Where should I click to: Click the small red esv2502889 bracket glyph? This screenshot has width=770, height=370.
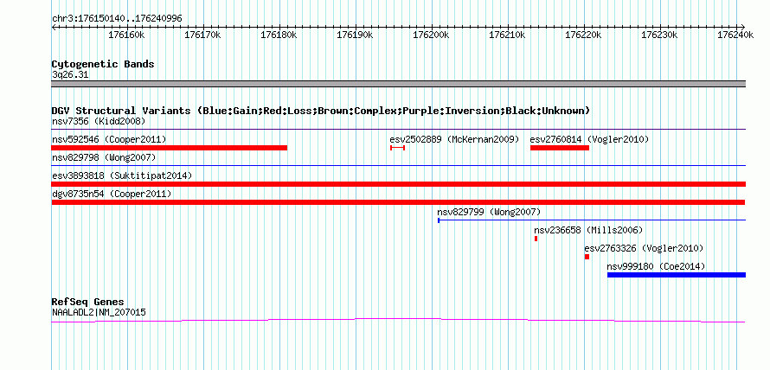click(398, 148)
